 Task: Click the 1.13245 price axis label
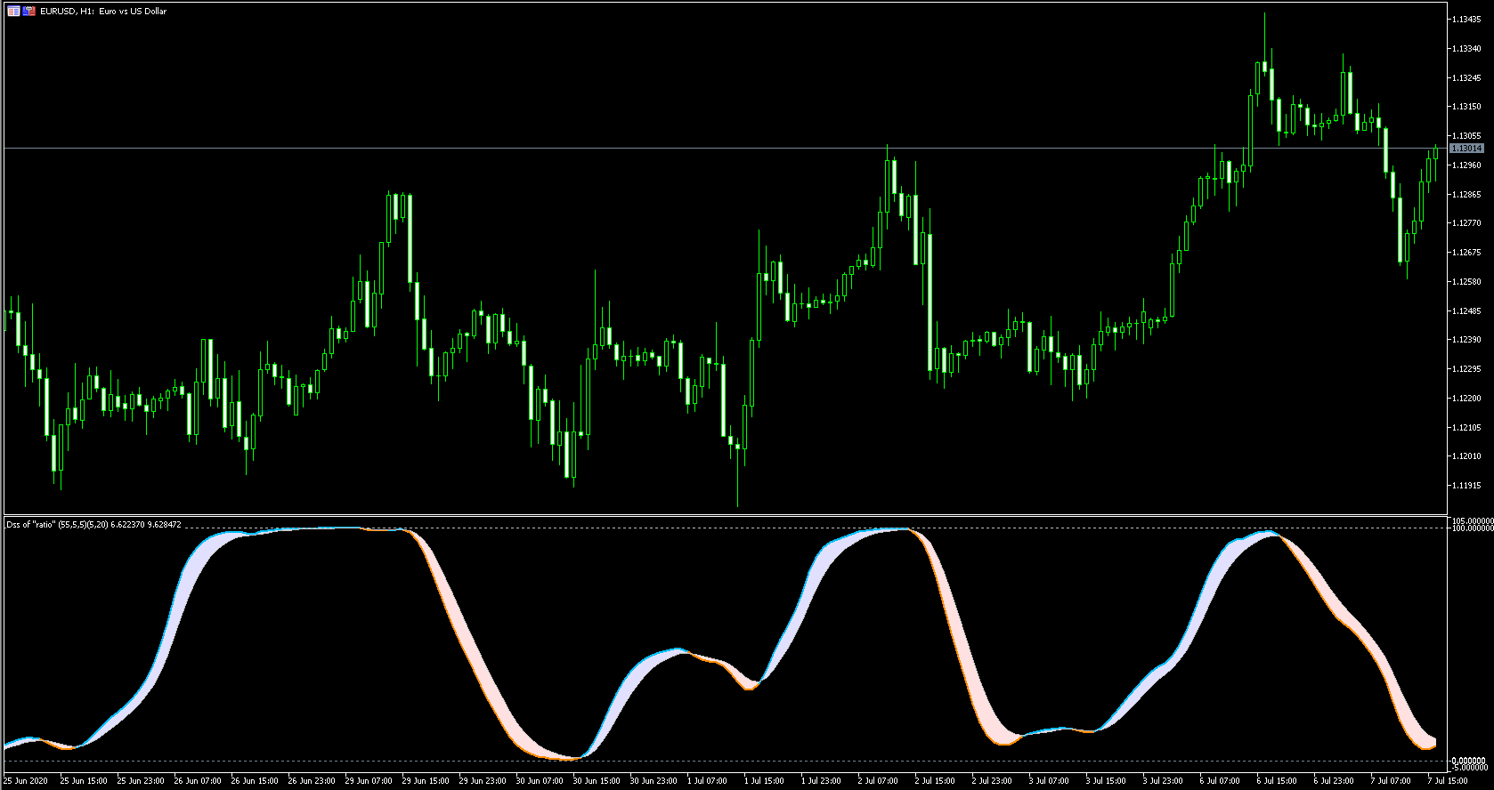click(x=1466, y=77)
